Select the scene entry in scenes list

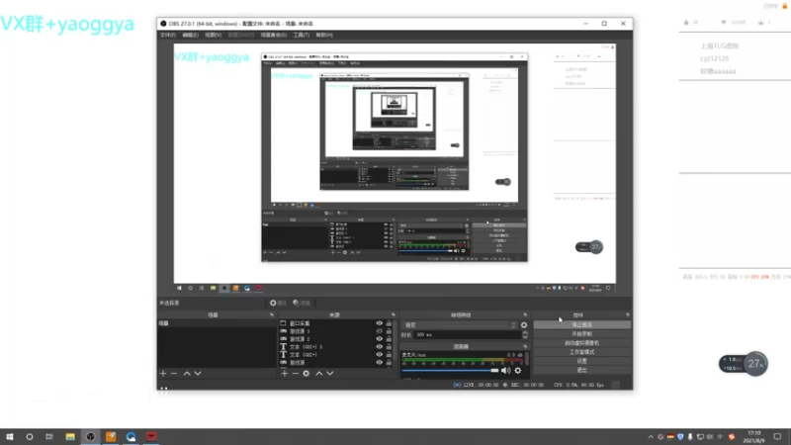pyautogui.click(x=217, y=323)
